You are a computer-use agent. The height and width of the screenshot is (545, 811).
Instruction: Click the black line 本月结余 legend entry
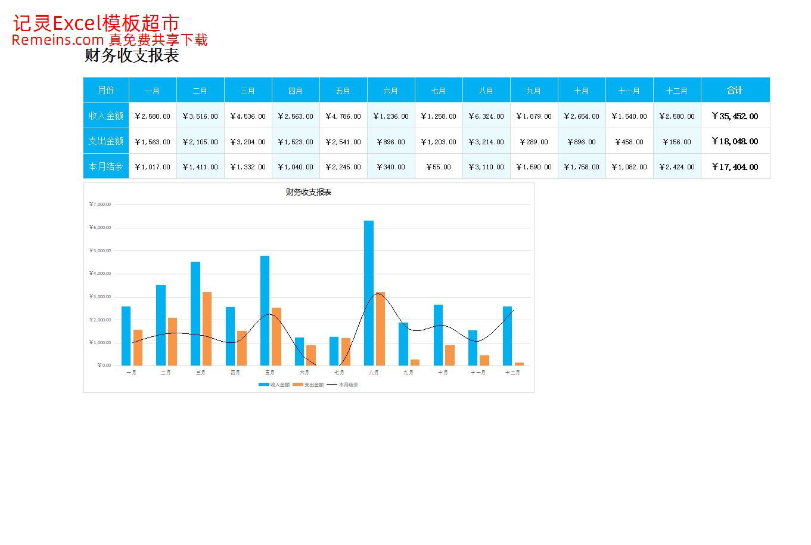[343, 385]
